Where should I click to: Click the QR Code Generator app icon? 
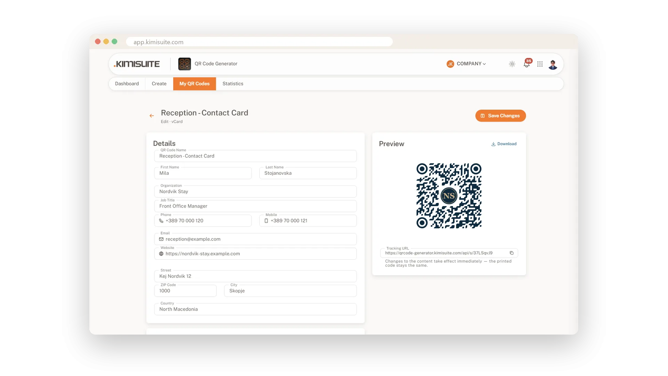point(184,64)
